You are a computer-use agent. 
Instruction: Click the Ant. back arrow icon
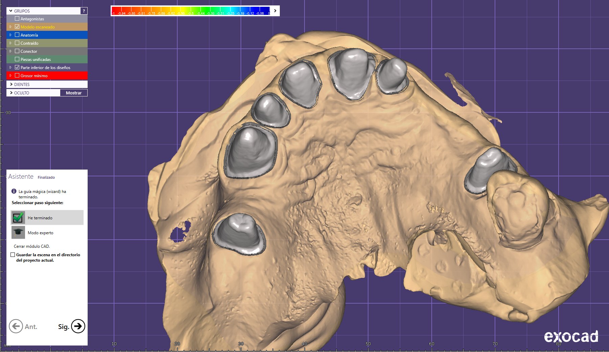[x=16, y=326]
